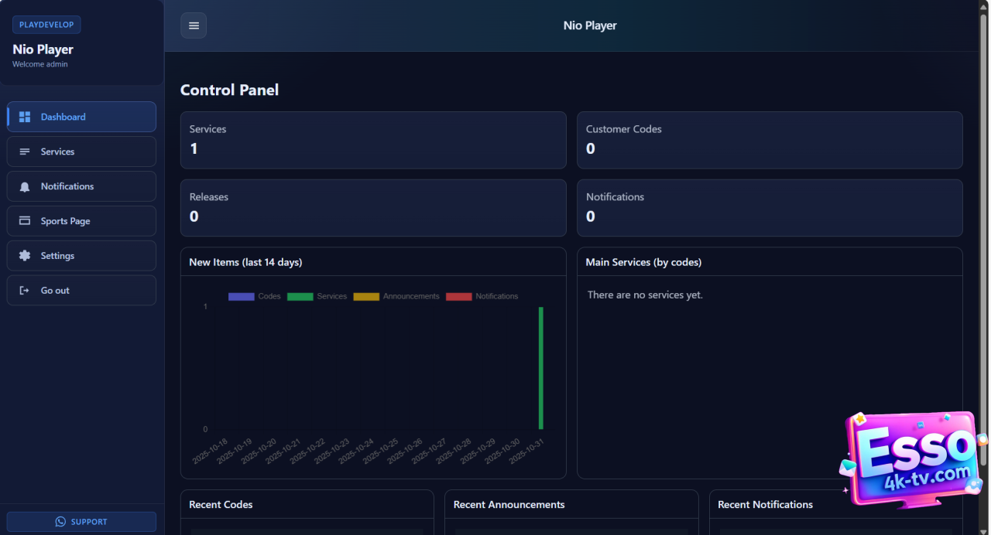Click the Notifications bell icon
The image size is (991, 535).
(25, 187)
